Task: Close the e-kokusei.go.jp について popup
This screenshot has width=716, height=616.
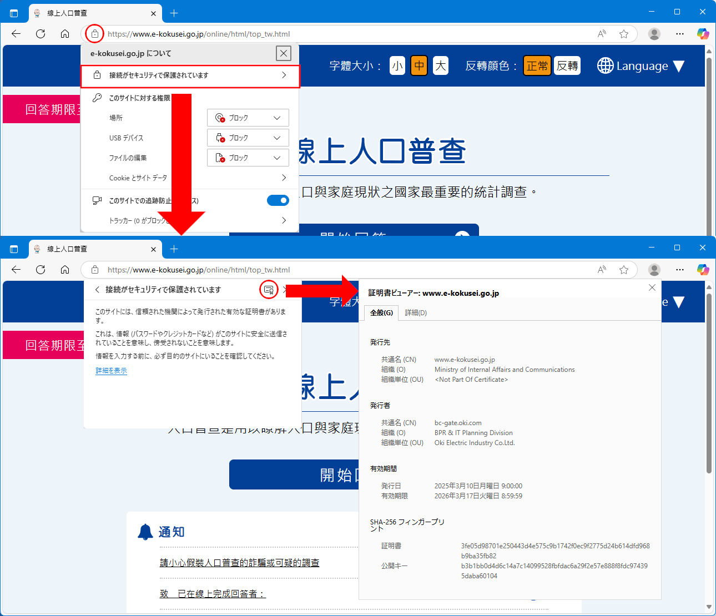Action: (x=283, y=53)
